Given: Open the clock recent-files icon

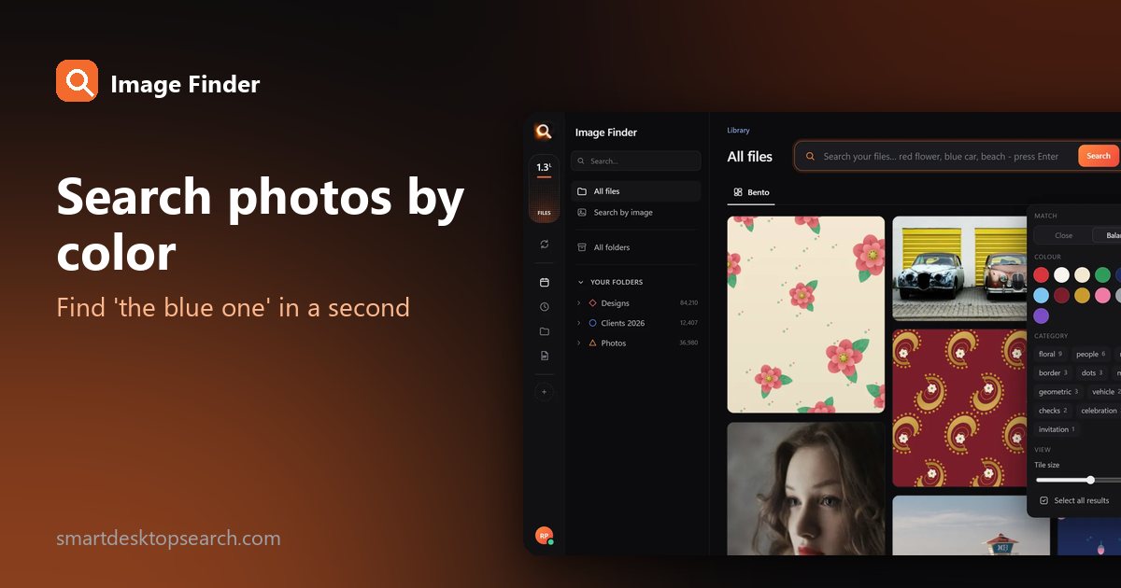Looking at the screenshot, I should (x=544, y=306).
